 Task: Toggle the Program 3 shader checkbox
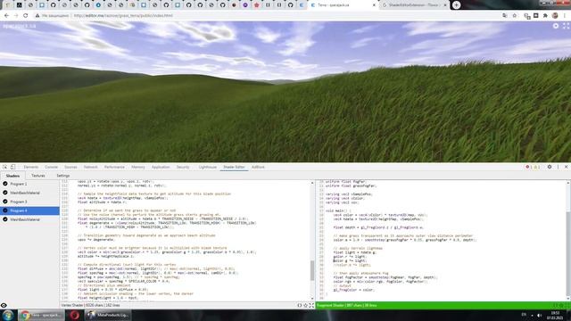pos(5,202)
